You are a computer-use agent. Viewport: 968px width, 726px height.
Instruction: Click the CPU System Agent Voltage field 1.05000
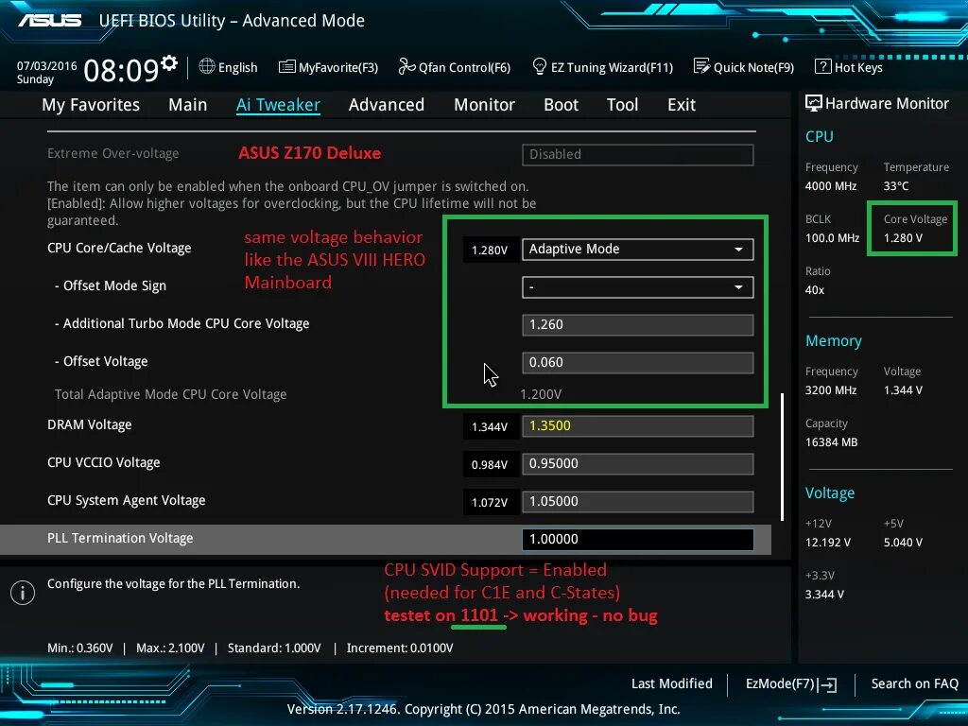[638, 501]
